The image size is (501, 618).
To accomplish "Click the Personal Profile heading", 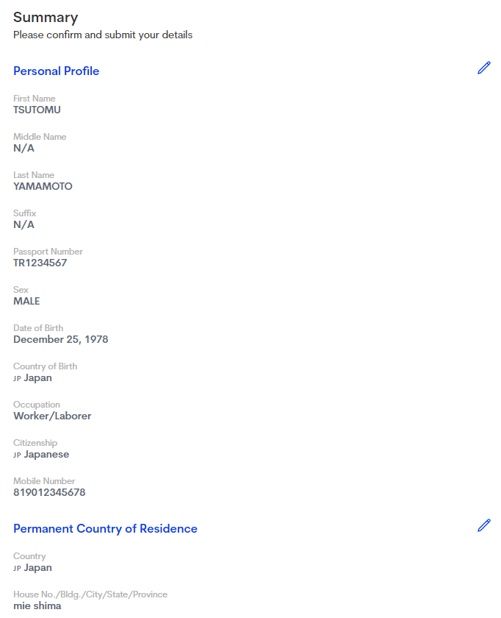I will click(56, 71).
